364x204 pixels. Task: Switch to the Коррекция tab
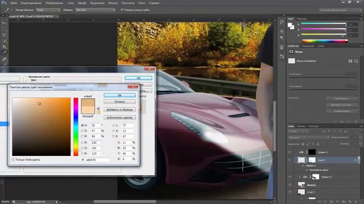pyautogui.click(x=308, y=46)
